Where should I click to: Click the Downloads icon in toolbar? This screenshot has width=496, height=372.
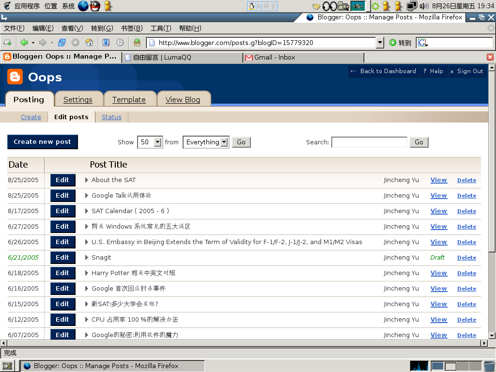click(x=137, y=43)
